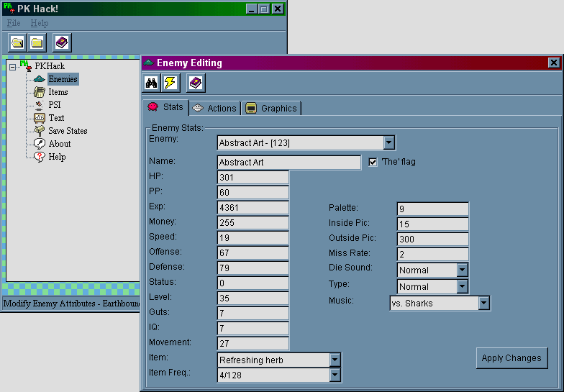This screenshot has width=564, height=392.
Task: Click the closed yellow folder icon in PK Hack toolbar
Action: pos(37,43)
